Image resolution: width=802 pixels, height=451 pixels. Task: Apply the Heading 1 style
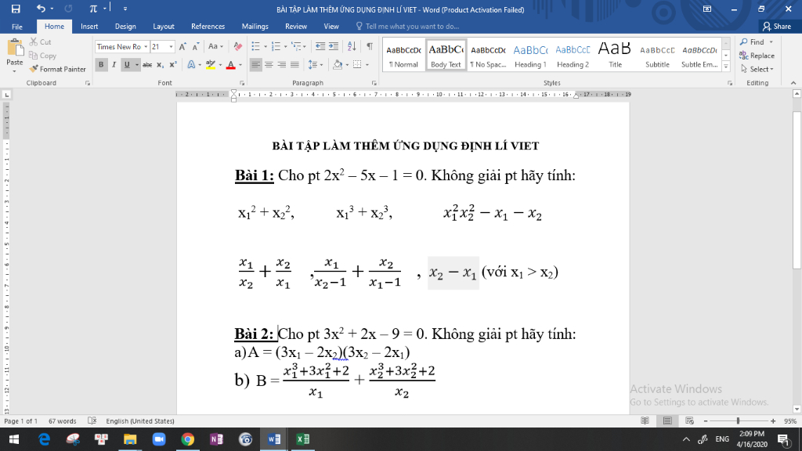click(530, 56)
